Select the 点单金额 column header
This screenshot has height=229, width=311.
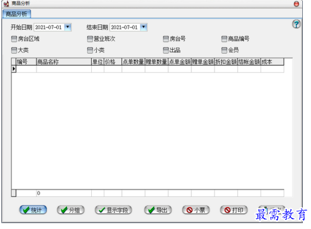coord(179,62)
